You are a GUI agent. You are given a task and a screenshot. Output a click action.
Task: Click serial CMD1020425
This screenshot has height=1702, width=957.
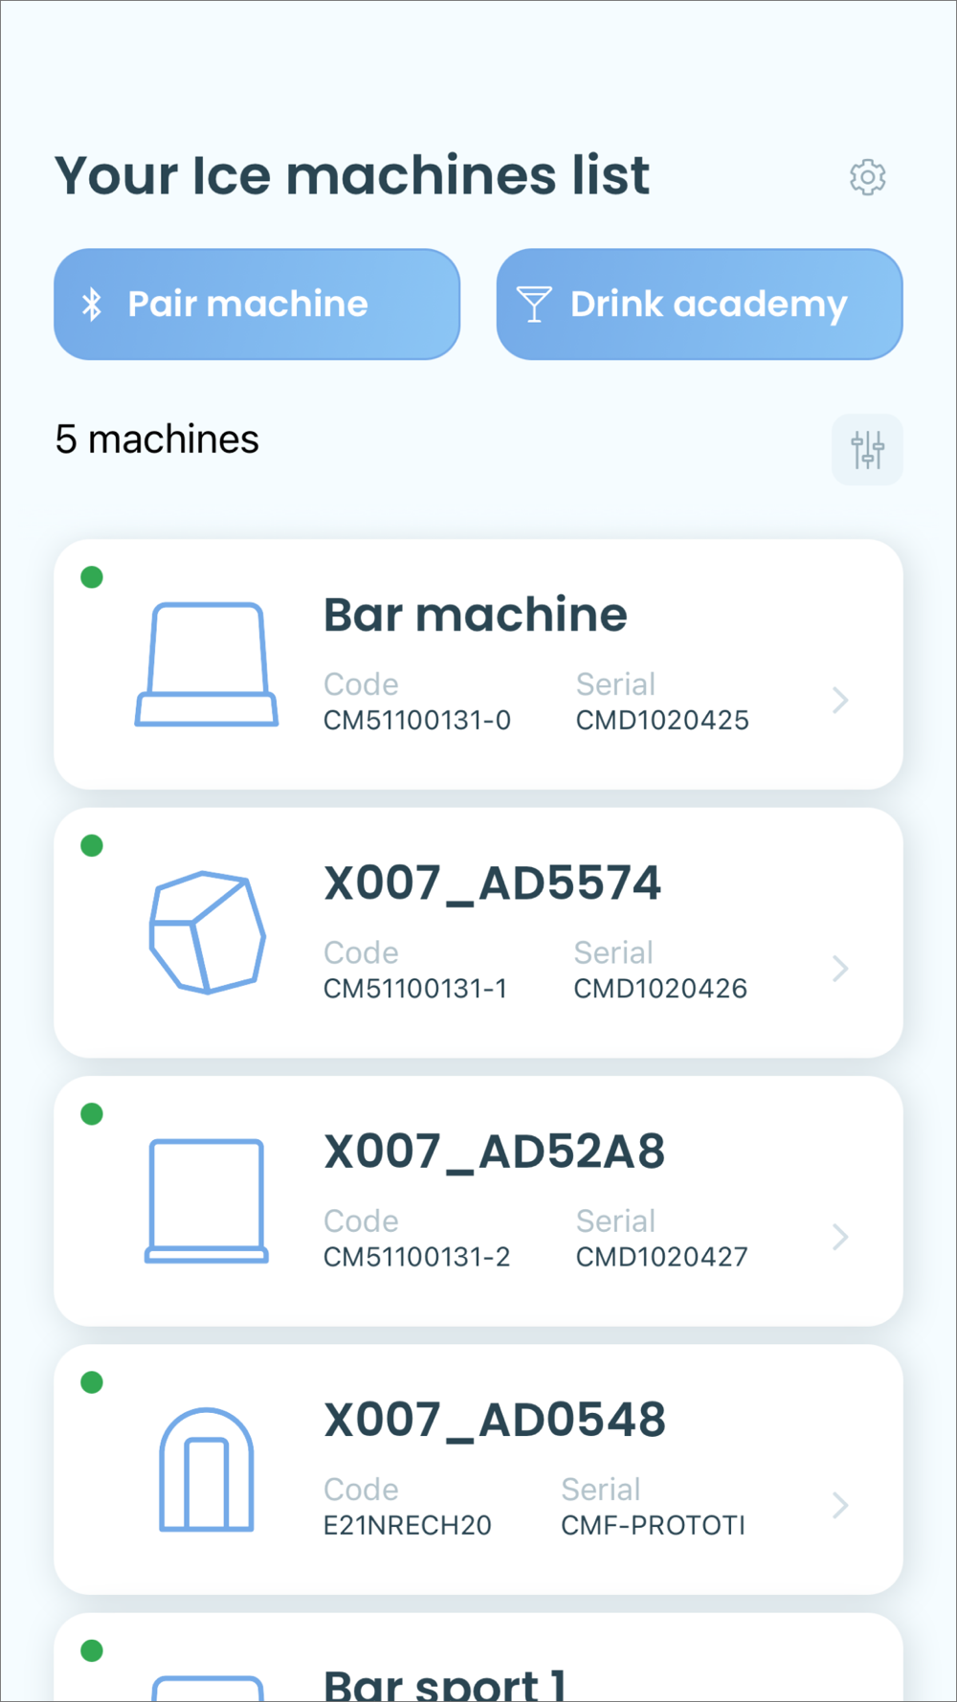click(662, 720)
